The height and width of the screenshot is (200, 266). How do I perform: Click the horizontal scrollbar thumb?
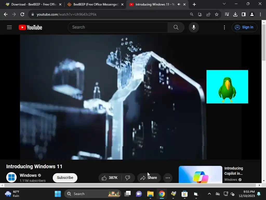tap(130, 185)
